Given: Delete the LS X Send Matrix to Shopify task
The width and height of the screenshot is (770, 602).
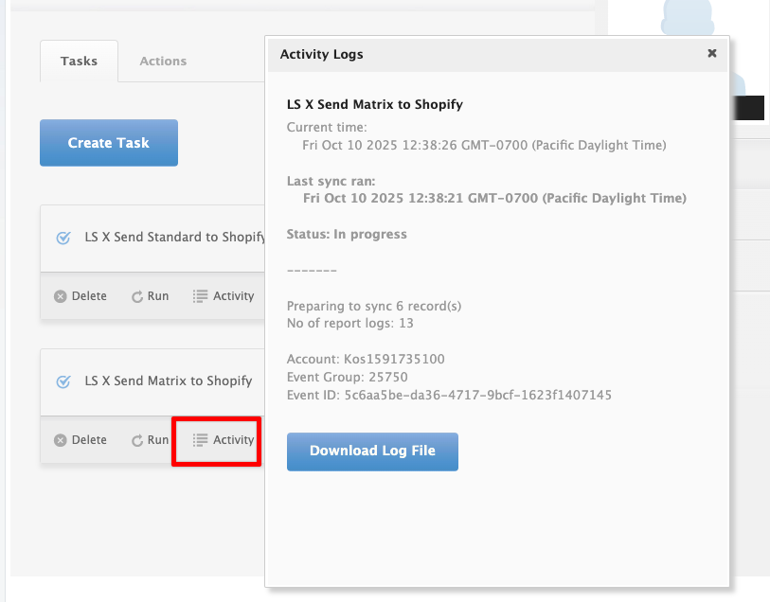Looking at the screenshot, I should tap(81, 440).
